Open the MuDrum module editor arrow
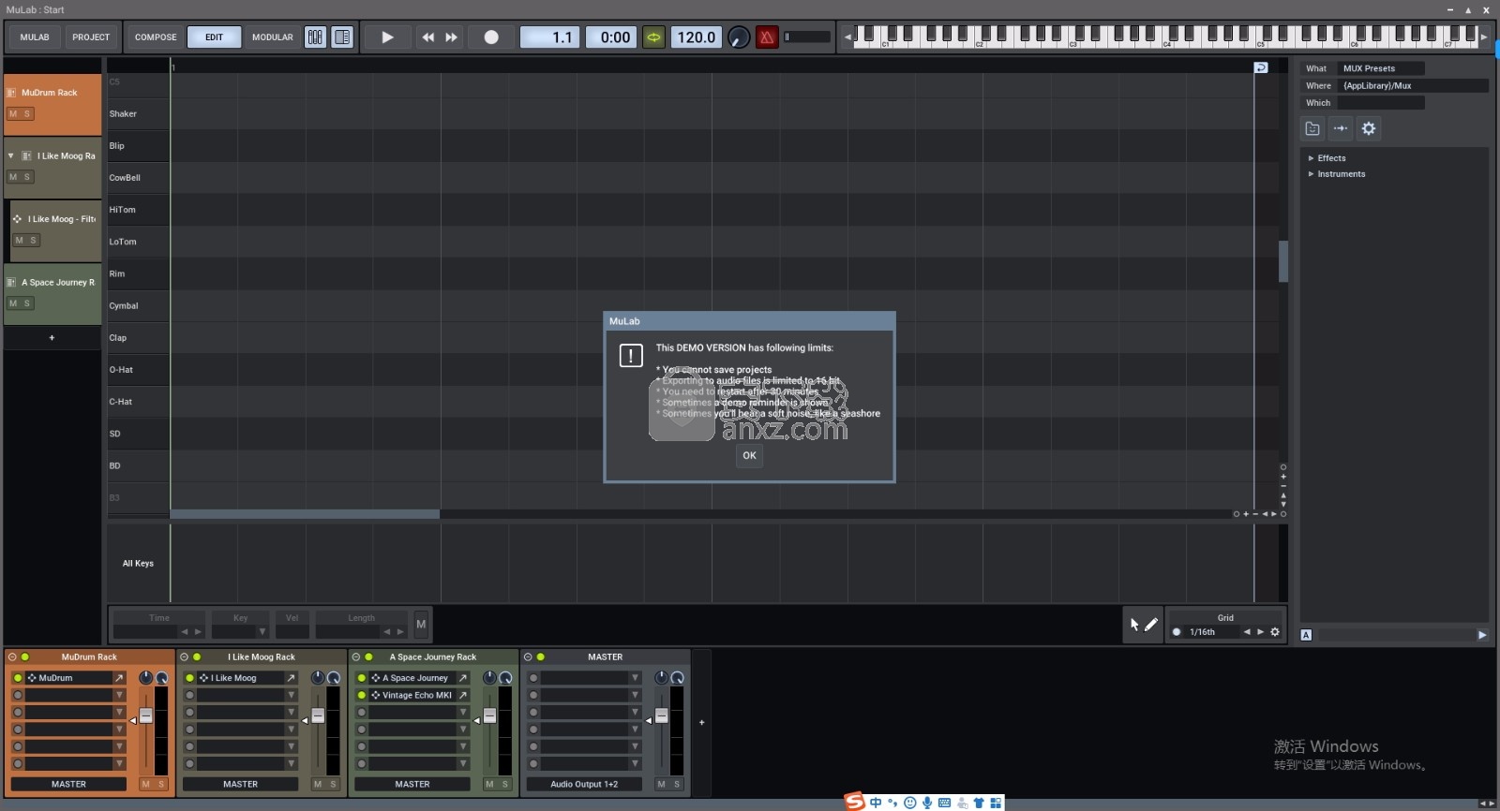Viewport: 1500px width, 811px height. coord(119,678)
